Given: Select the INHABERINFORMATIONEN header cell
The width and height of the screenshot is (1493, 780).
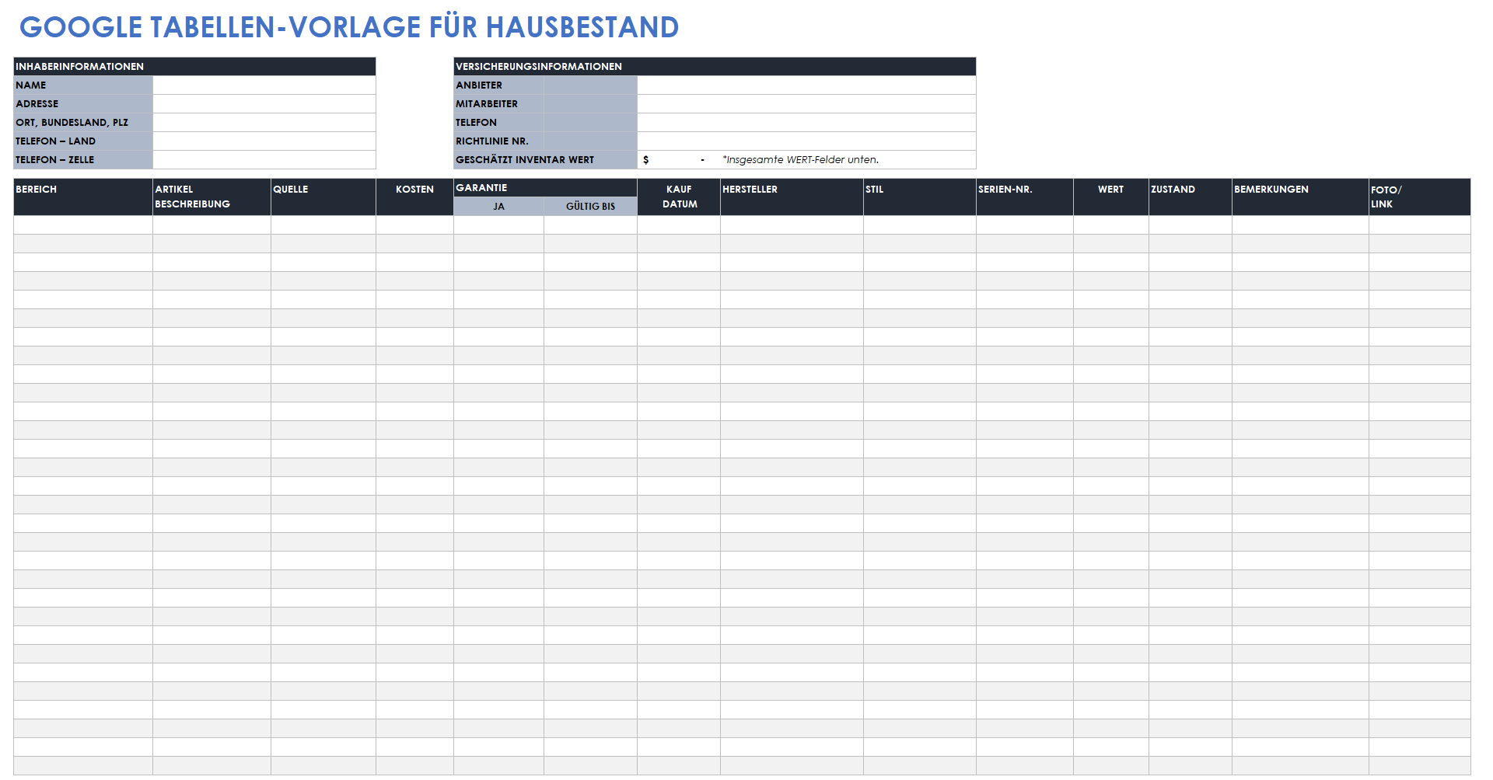Looking at the screenshot, I should click(x=194, y=67).
